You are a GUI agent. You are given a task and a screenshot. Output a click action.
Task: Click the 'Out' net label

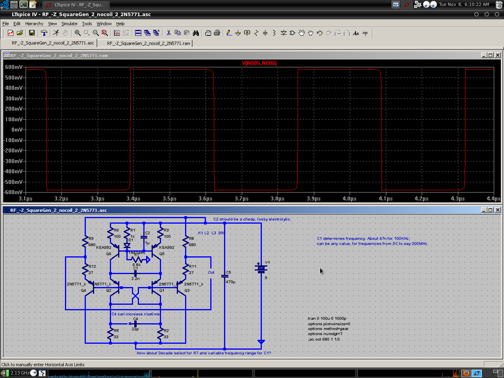(211, 272)
